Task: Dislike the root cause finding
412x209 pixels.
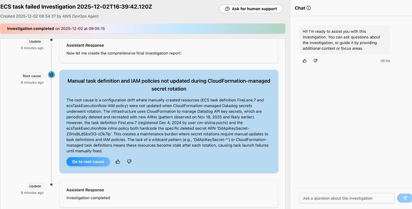Action: pos(129,162)
